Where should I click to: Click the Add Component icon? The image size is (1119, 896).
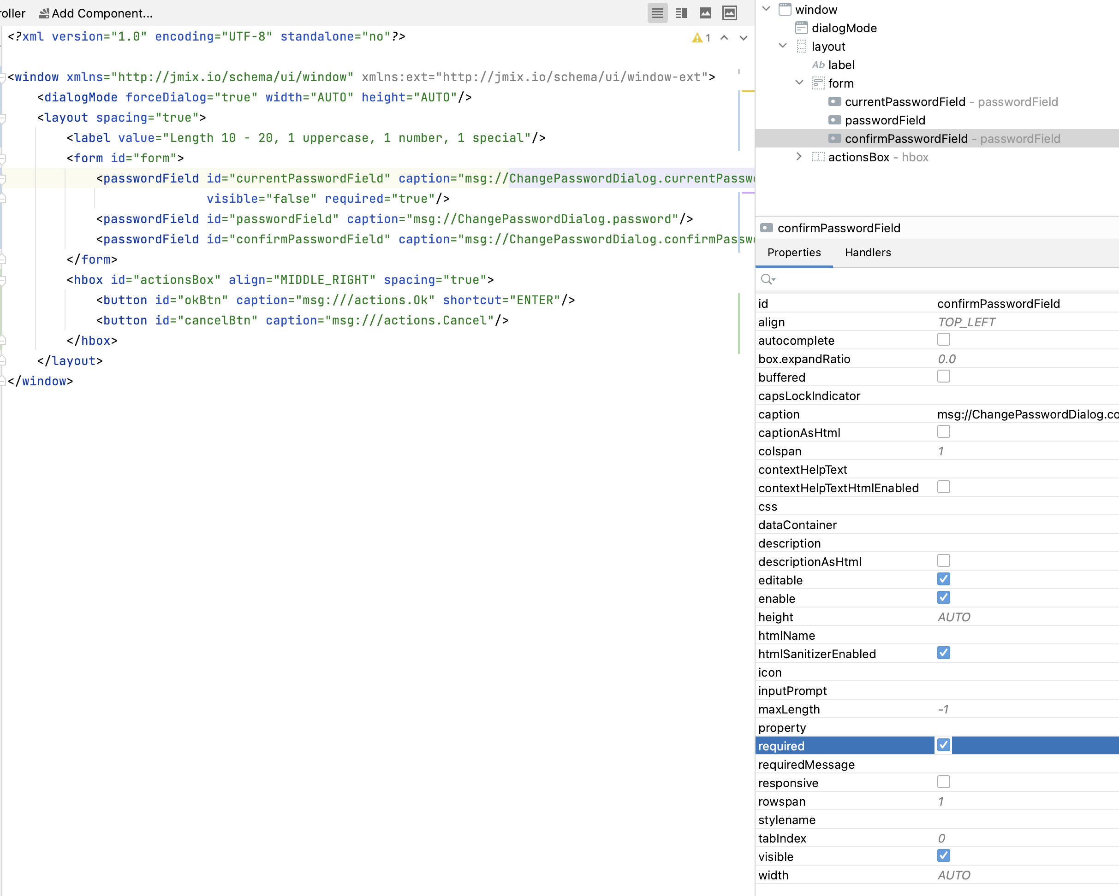tap(44, 13)
